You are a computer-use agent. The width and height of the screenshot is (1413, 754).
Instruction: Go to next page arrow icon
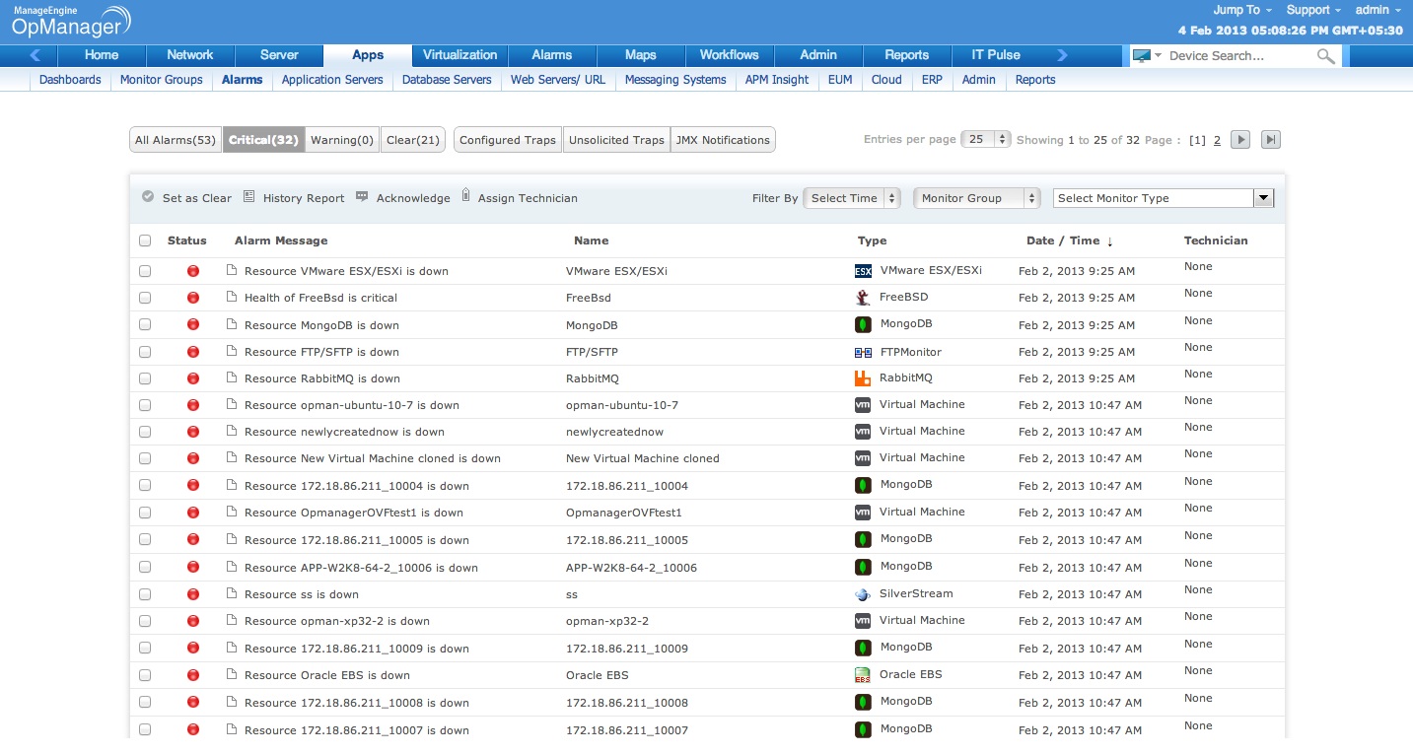[x=1240, y=140]
